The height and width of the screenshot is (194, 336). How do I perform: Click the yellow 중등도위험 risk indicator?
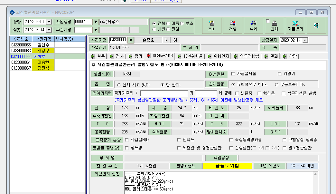click(227, 166)
